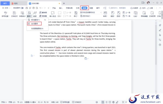Click the pen icon in right sidebar
Screen dimensions: 163x104
click(x=160, y=30)
